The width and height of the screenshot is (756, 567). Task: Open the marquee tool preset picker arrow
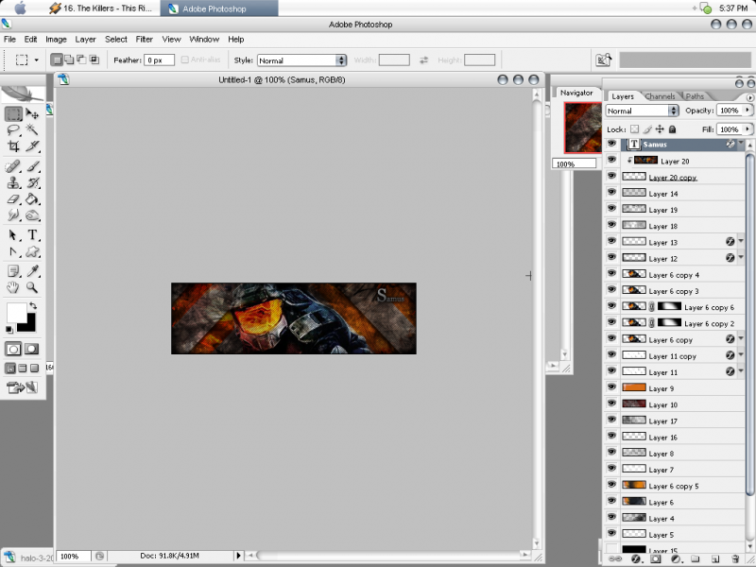pyautogui.click(x=36, y=60)
